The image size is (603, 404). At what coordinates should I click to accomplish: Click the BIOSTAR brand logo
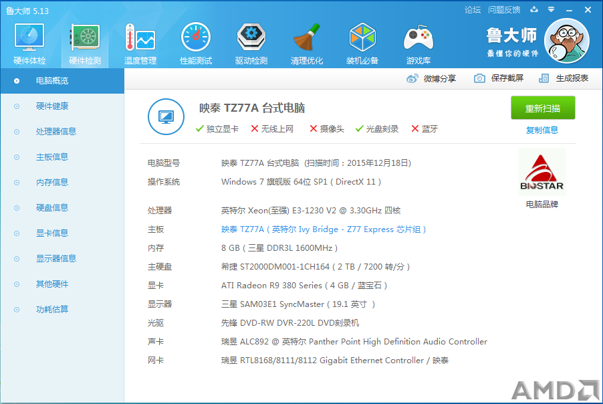(x=542, y=172)
